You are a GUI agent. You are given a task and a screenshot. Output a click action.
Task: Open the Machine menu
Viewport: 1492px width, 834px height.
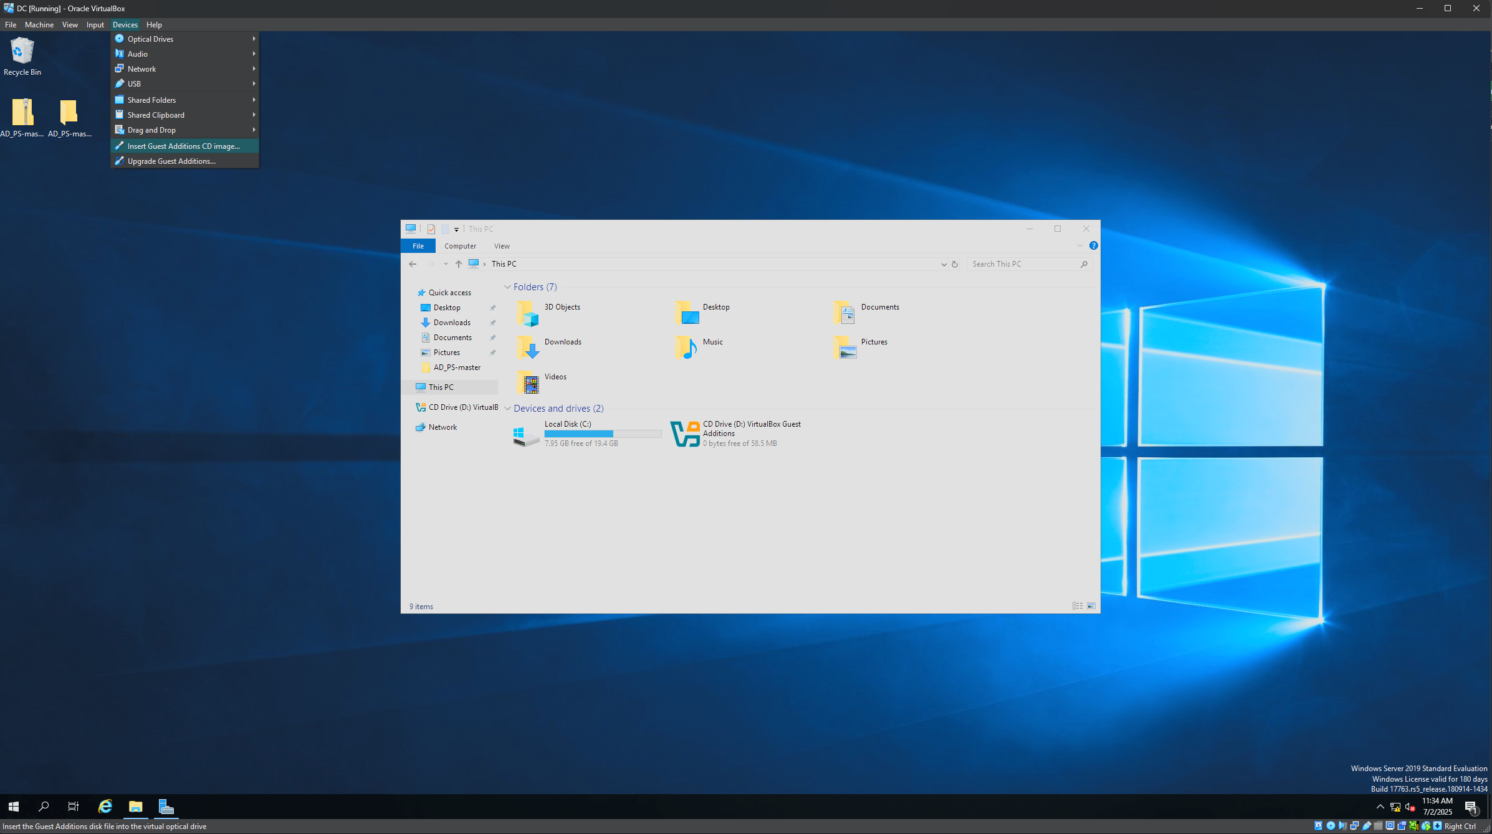39,25
